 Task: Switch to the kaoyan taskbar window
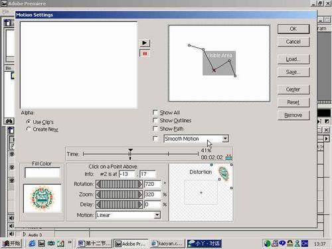click(167, 244)
